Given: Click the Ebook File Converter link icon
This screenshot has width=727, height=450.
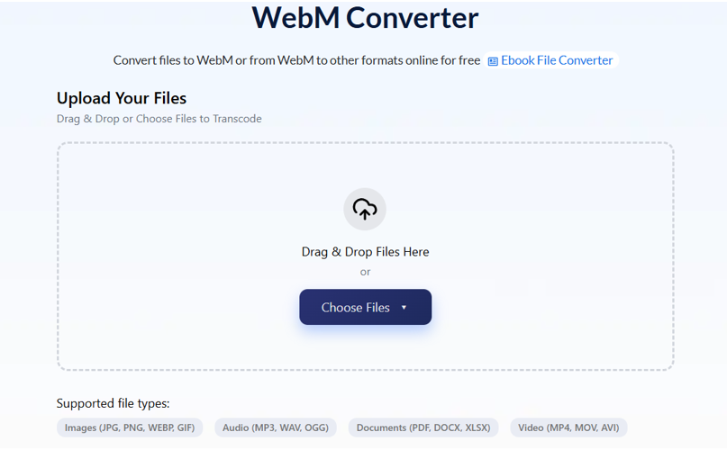Looking at the screenshot, I should [x=493, y=61].
